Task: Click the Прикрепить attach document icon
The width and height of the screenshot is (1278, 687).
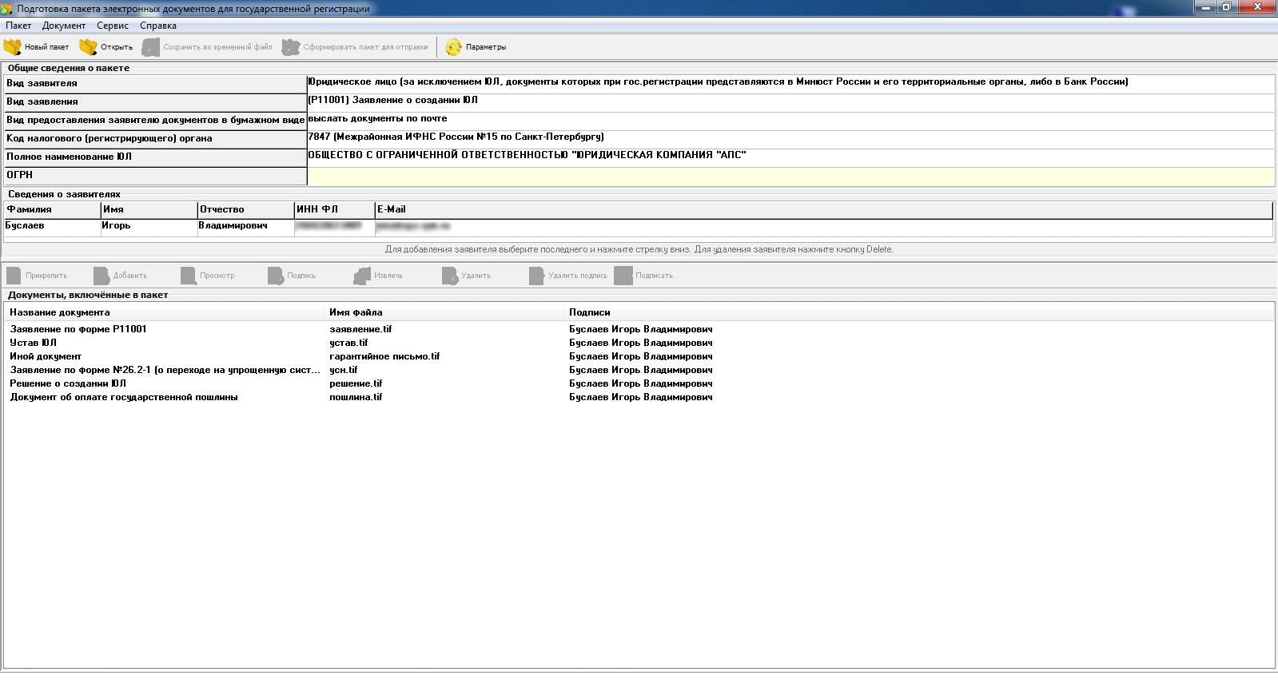Action: pos(14,276)
